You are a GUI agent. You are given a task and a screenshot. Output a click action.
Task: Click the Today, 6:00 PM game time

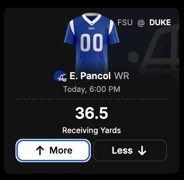(92, 89)
